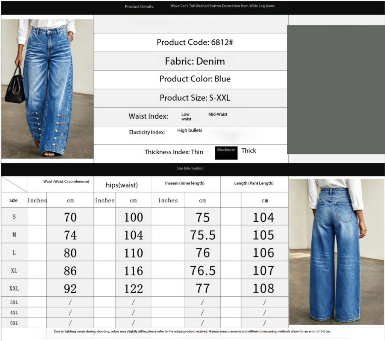The width and height of the screenshot is (385, 341).
Task: Click the '3XL' size row label
Action: (x=14, y=302)
